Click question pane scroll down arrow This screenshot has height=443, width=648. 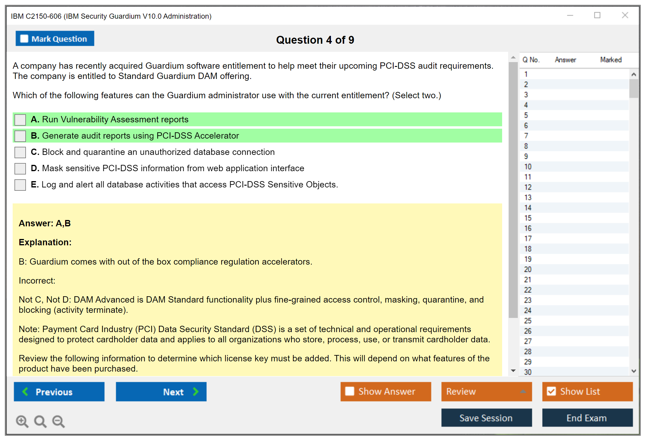(513, 371)
